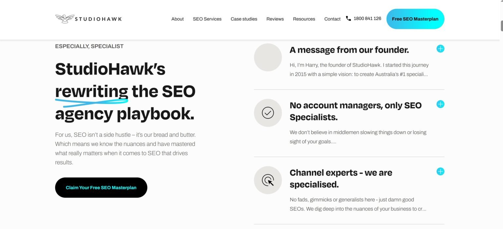Expand the founder message plus icon
Screen dimensions: 503x229
440,49
